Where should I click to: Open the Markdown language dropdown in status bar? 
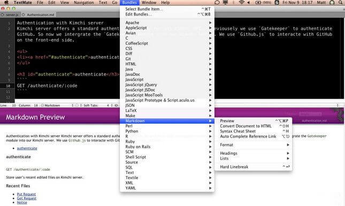(57, 106)
